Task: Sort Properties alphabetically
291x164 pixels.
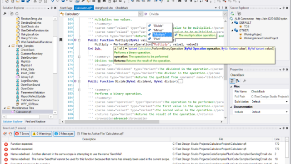Action: [238, 81]
